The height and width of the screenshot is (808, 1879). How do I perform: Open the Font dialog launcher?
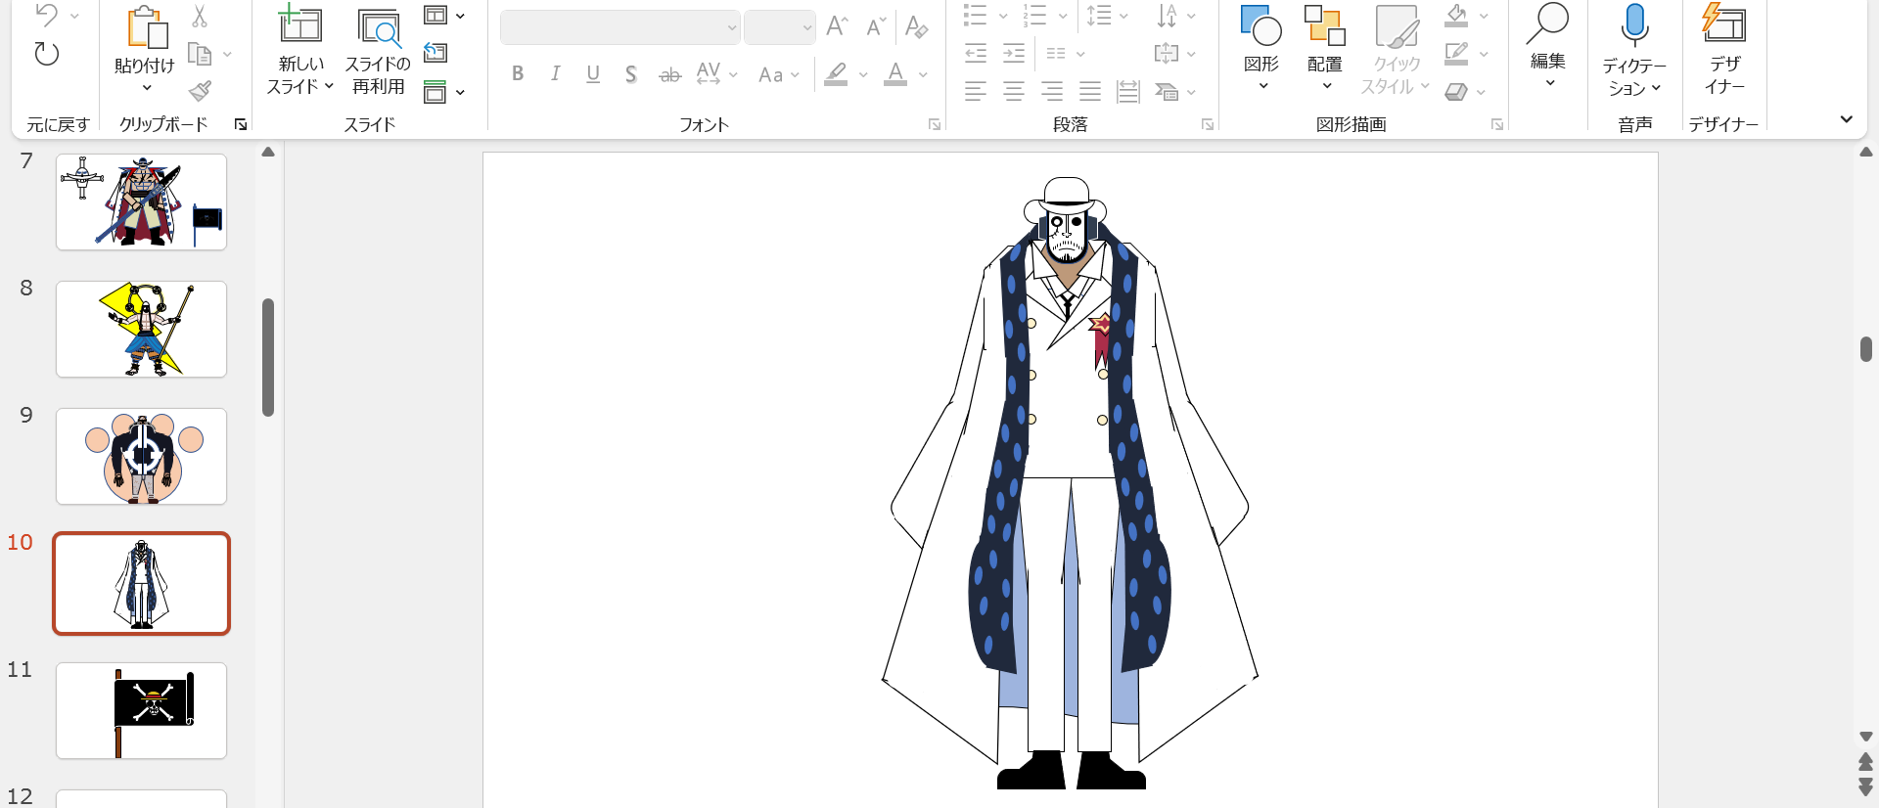[x=935, y=124]
